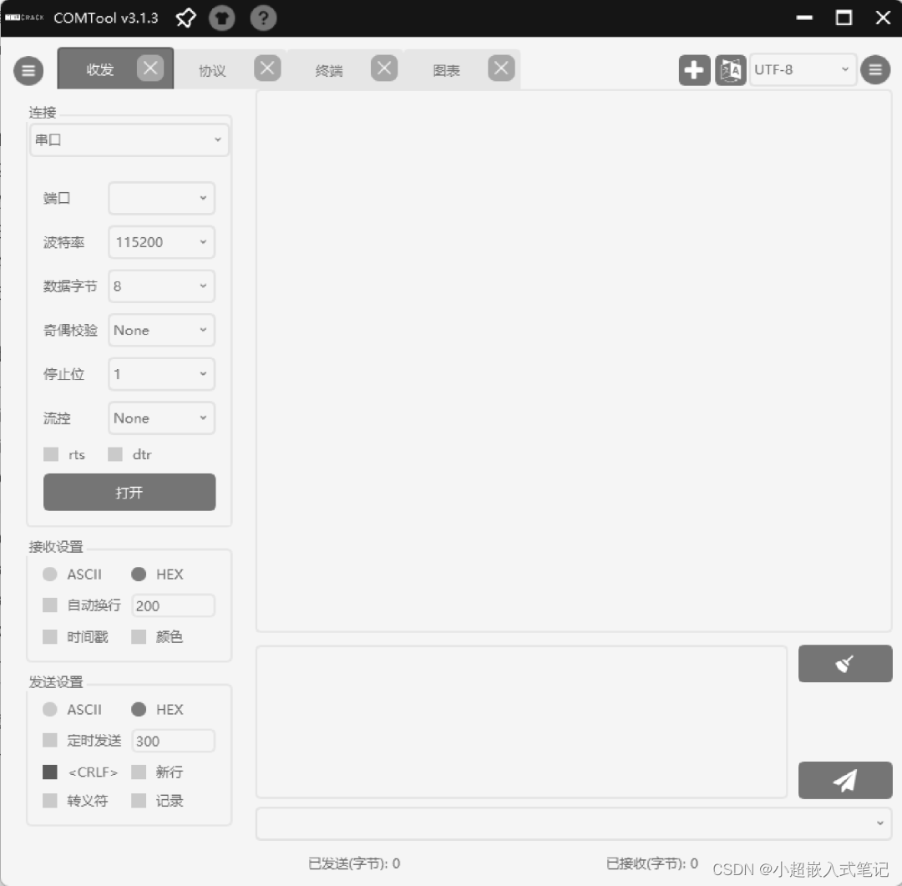Image resolution: width=902 pixels, height=886 pixels.
Task: Click the clear receive area broom icon
Action: [x=845, y=663]
